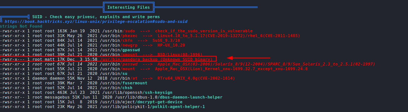This screenshot has height=112, width=408.
Task: Click the RTru64_UNIX CVE-2002-1614 note
Action: pyautogui.click(x=196, y=78)
